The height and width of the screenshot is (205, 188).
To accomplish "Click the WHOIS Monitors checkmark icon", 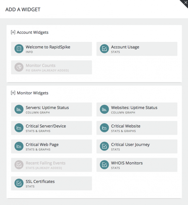I will (x=104, y=165).
